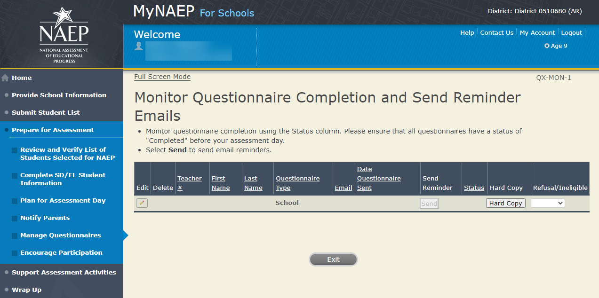This screenshot has width=599, height=298.
Task: Open Manage Questionnaires menu item
Action: tap(60, 235)
